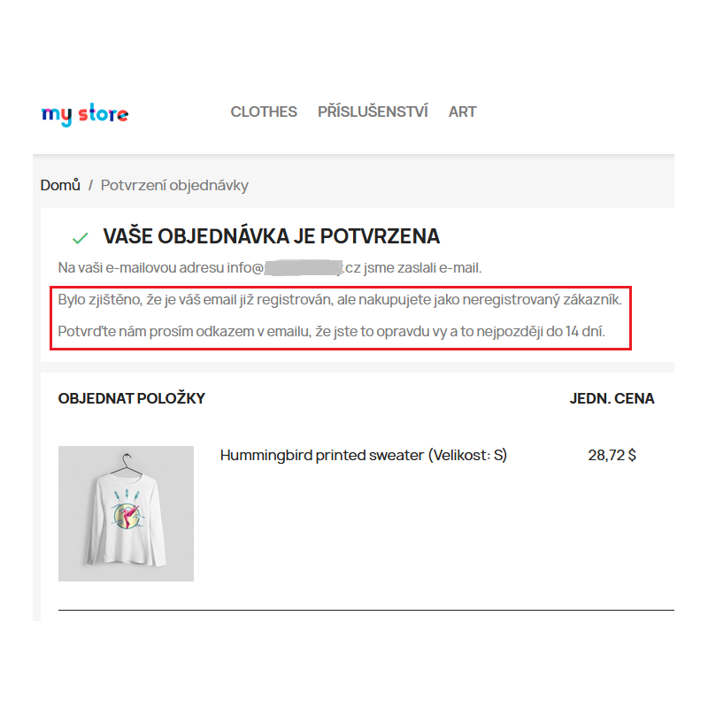Click the green confirmation checkmark icon

click(80, 238)
